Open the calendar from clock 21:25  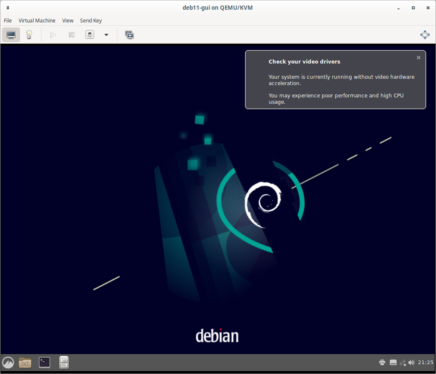click(425, 362)
